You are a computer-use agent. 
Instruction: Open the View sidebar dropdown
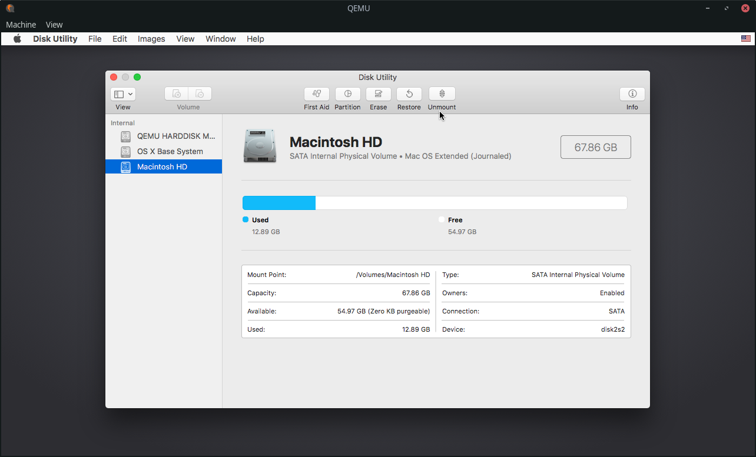coord(123,94)
